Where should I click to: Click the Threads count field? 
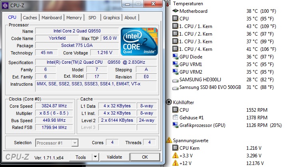coord(149,142)
